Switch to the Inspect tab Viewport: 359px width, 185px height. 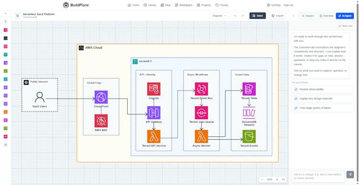(308, 16)
